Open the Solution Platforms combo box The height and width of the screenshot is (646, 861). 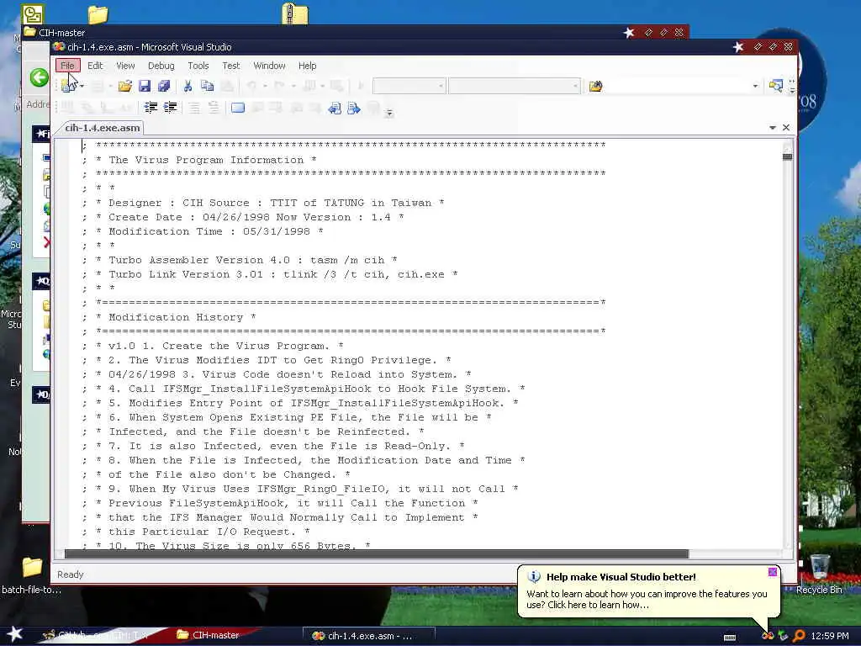(514, 86)
